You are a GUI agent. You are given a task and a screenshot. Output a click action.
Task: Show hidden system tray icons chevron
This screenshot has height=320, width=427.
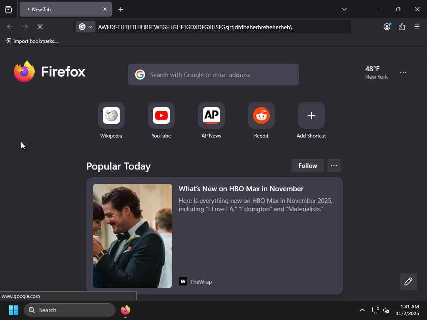[362, 310]
